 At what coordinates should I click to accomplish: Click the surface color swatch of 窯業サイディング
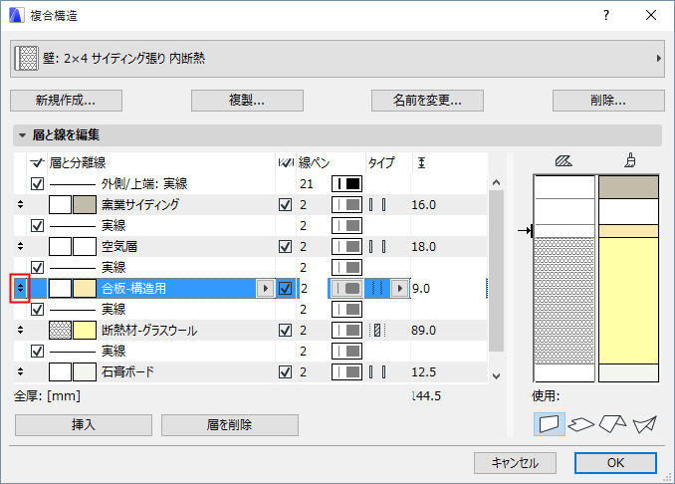85,204
